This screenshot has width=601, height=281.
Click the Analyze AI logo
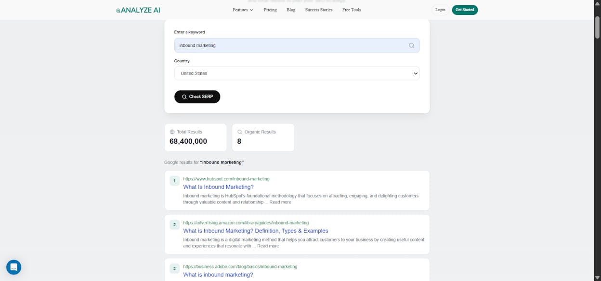(138, 10)
